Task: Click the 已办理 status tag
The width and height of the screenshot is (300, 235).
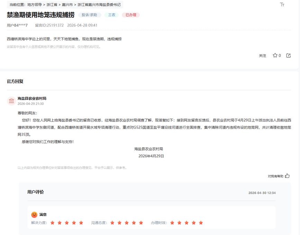Action: 131,15
